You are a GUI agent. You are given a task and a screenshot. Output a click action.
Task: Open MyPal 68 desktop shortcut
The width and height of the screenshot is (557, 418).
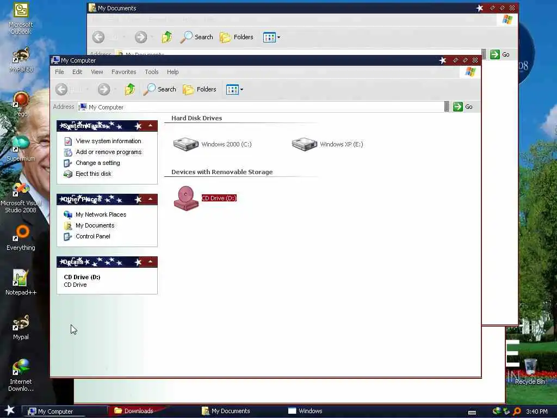pyautogui.click(x=21, y=60)
